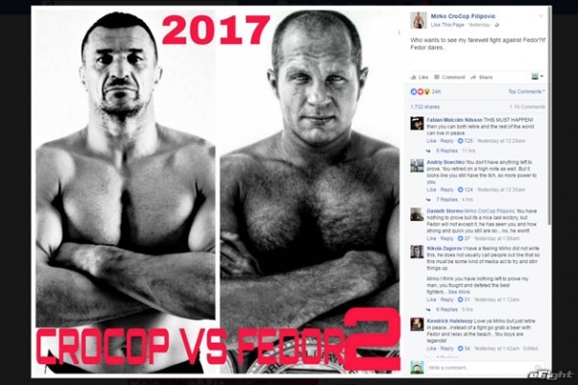Open the post options chevron at top right

[x=541, y=16]
